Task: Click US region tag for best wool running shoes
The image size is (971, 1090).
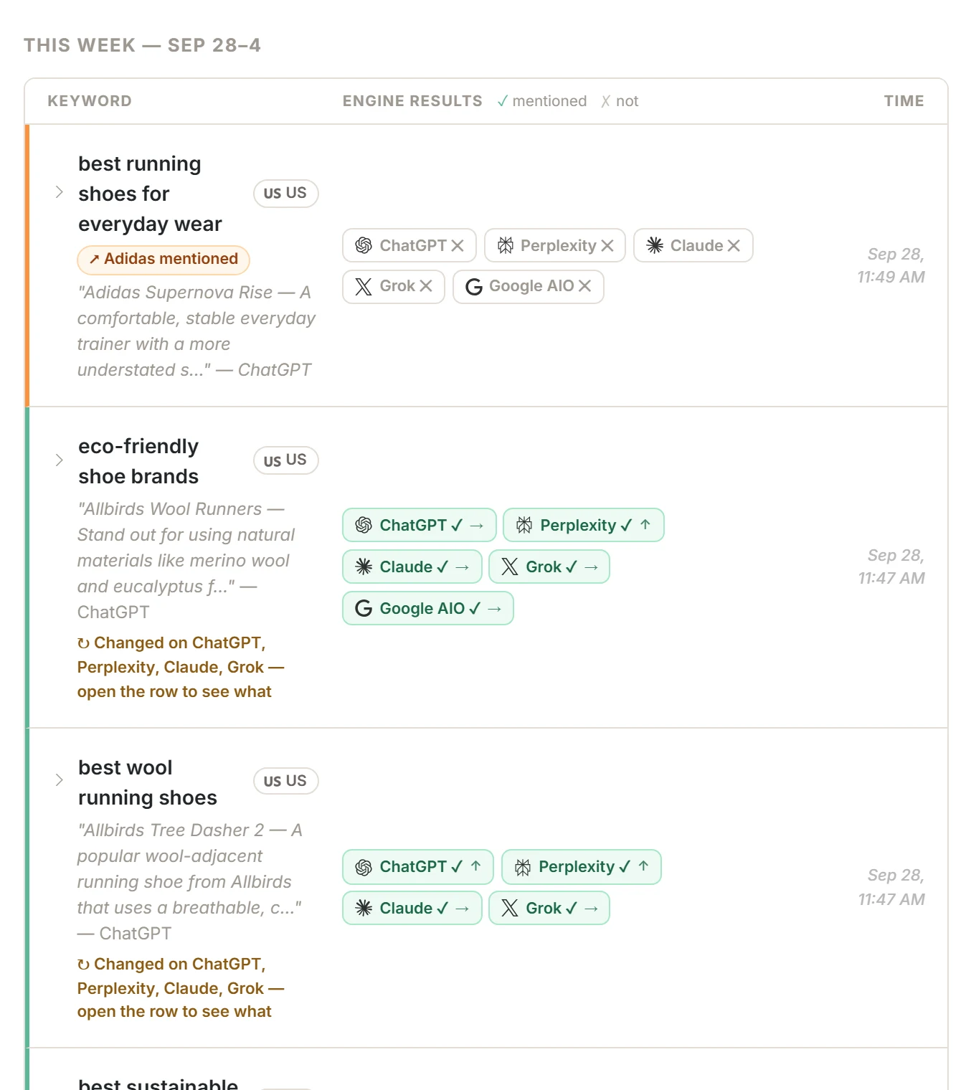Action: pos(285,781)
